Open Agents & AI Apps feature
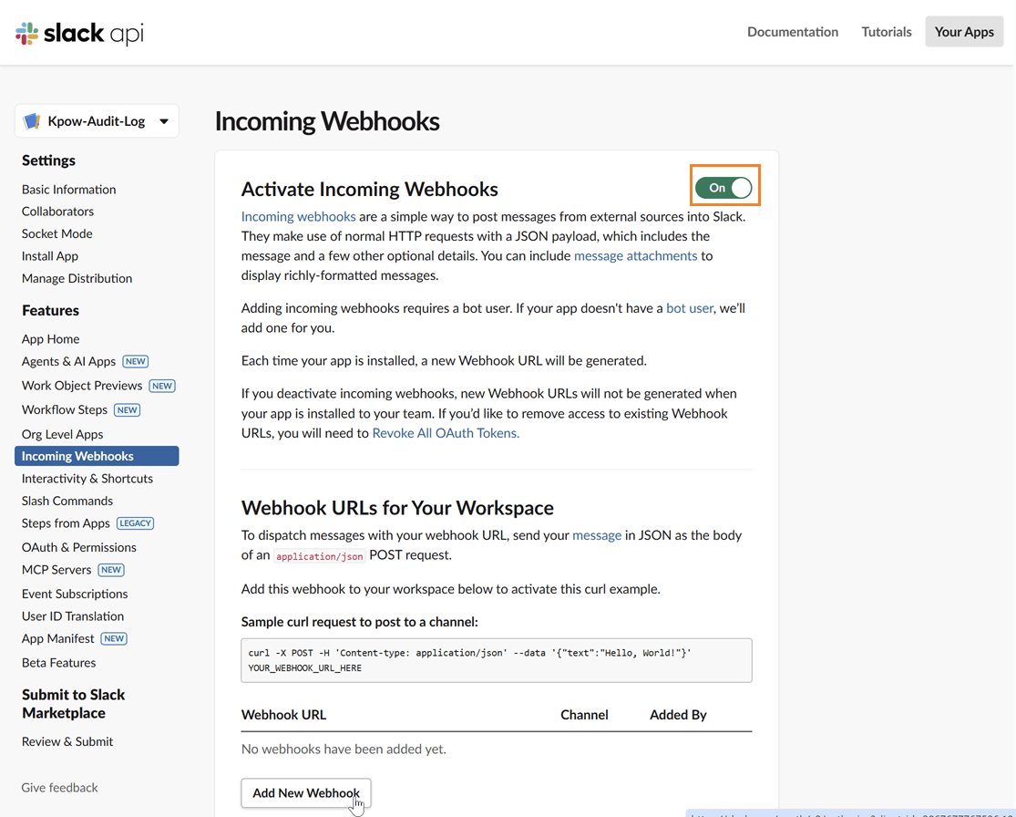The width and height of the screenshot is (1016, 817). point(68,361)
